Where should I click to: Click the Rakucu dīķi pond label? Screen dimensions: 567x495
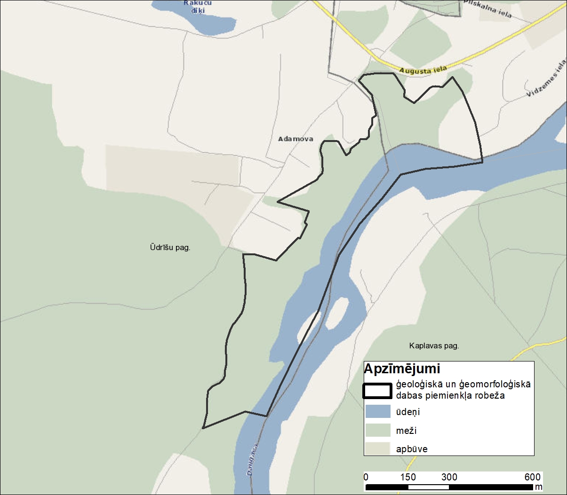pos(198,7)
